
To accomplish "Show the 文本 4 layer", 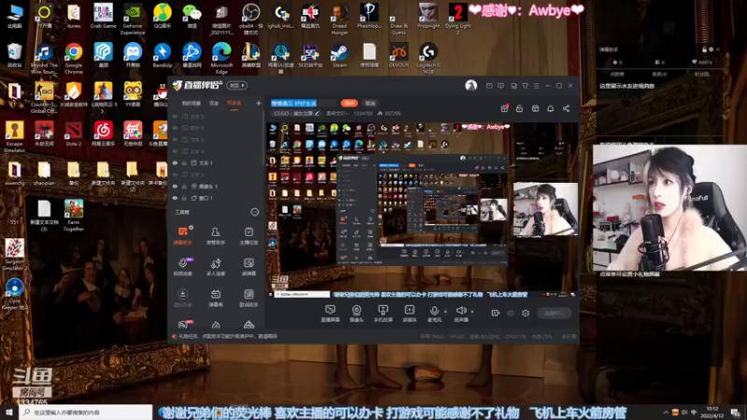I will click(175, 151).
